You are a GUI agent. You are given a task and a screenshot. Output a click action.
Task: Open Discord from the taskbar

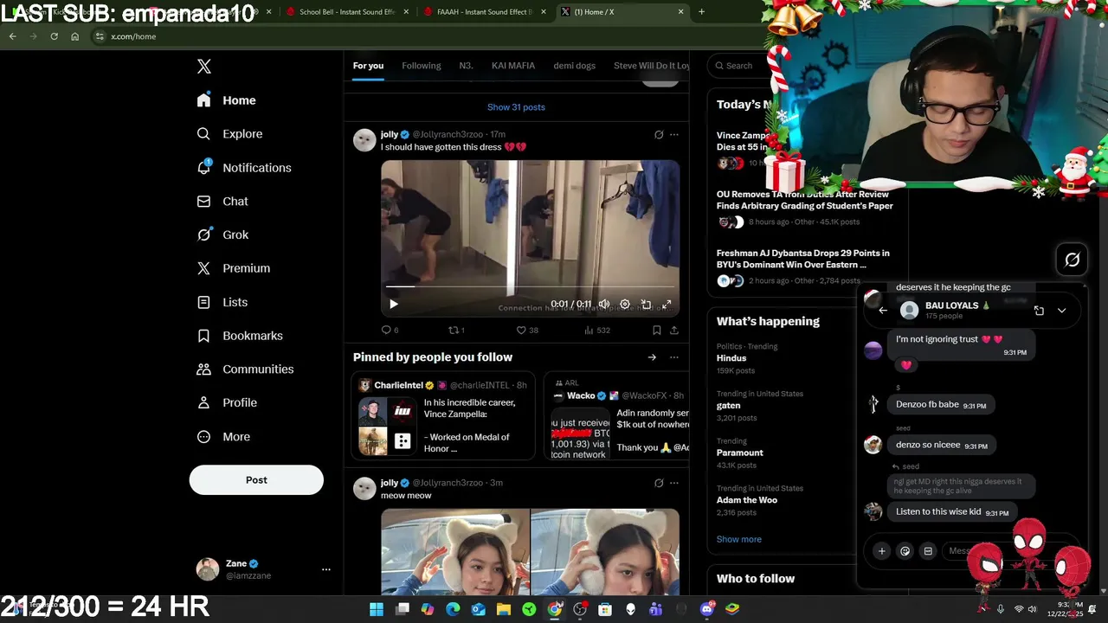[x=707, y=609]
